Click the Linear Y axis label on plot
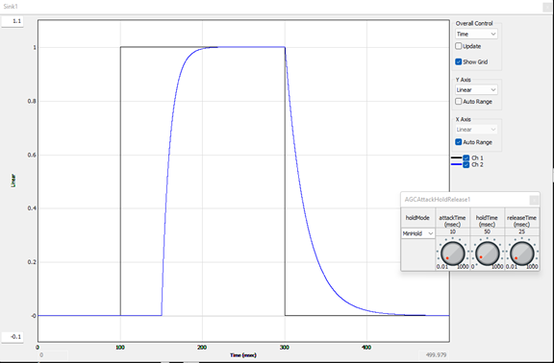This screenshot has width=554, height=363. coord(13,181)
